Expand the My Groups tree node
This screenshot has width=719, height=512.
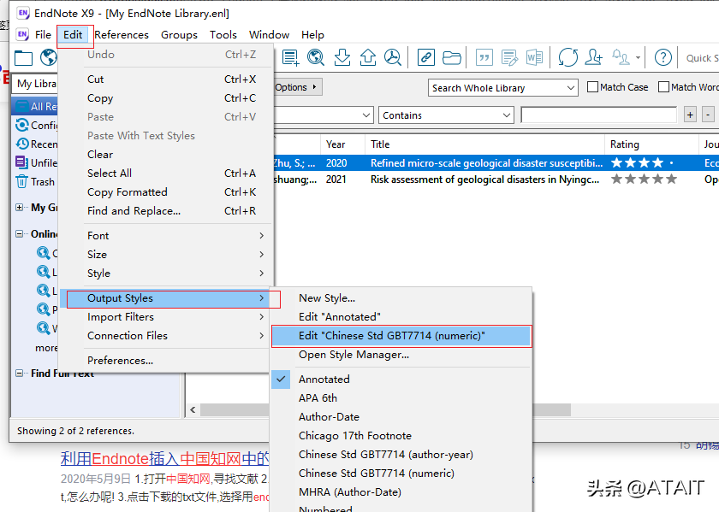19,208
